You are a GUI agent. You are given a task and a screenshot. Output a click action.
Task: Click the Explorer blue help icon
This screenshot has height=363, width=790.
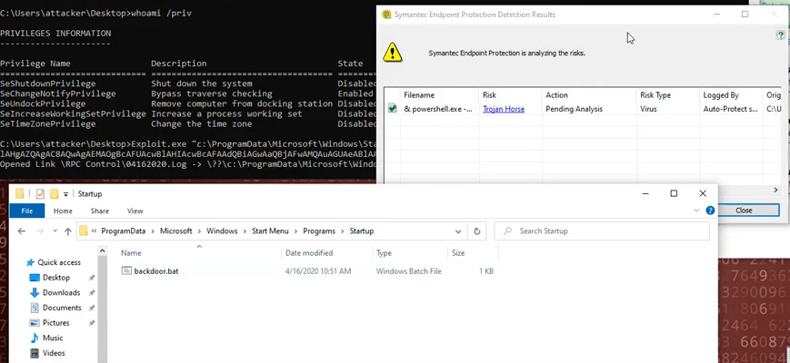(709, 211)
